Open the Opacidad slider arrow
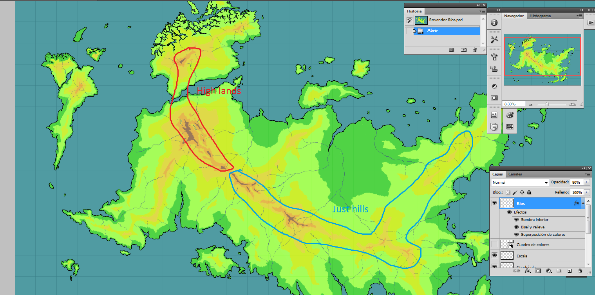Viewport: 595px width, 295px height. tap(586, 183)
